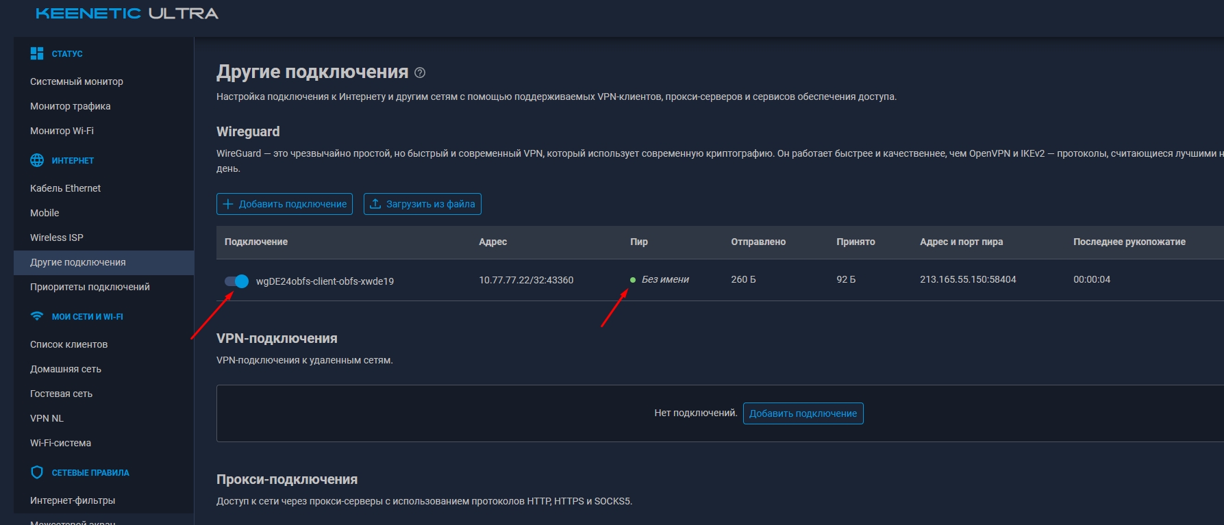Screen dimensions: 1224x525
Task: Select Другие подключения in sidebar
Action: click(104, 262)
